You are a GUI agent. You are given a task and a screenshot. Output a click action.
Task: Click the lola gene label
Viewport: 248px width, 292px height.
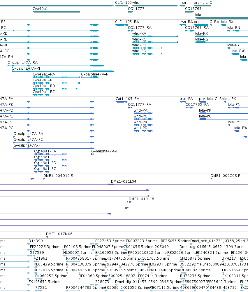pos(198,15)
